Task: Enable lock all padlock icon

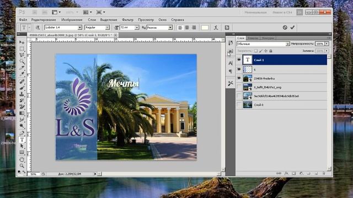Action: 271,51
